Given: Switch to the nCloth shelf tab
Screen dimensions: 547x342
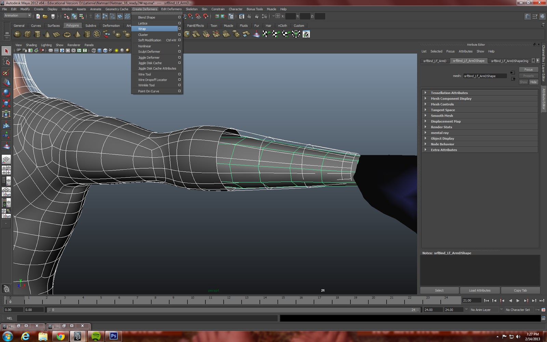Looking at the screenshot, I should coord(282,25).
